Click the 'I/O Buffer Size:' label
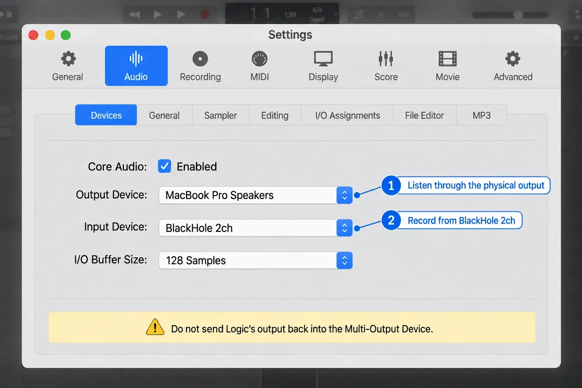The width and height of the screenshot is (582, 388). coord(111,260)
